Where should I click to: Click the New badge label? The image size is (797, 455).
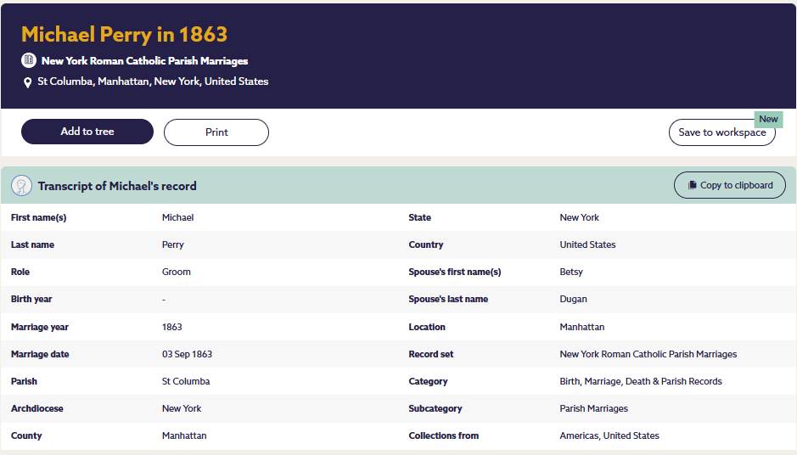click(768, 119)
